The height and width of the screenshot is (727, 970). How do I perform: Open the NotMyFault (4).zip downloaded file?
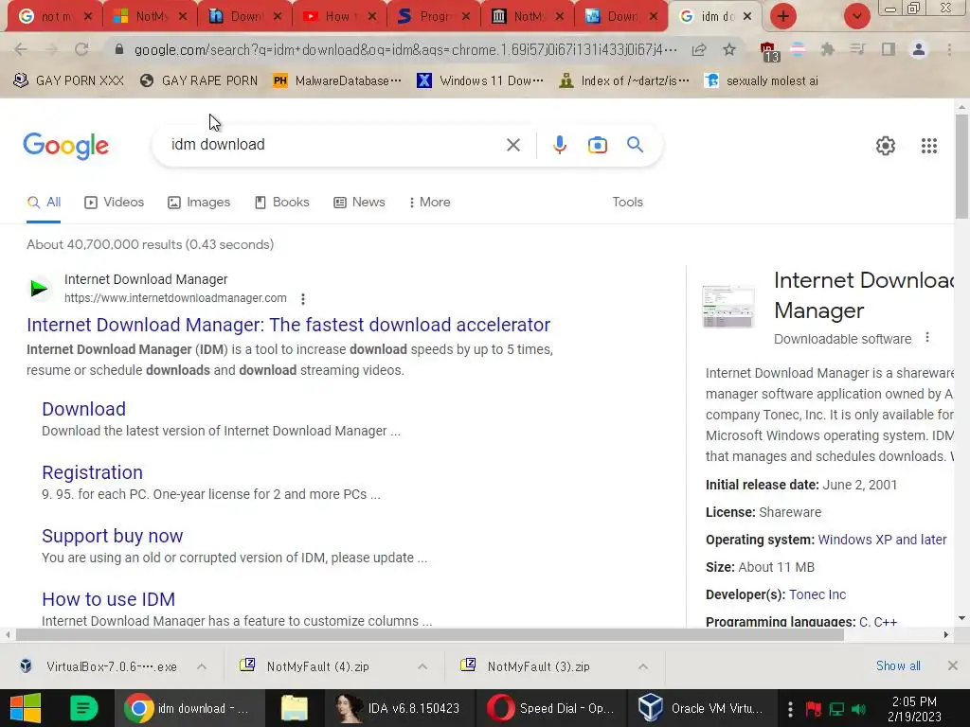point(318,667)
